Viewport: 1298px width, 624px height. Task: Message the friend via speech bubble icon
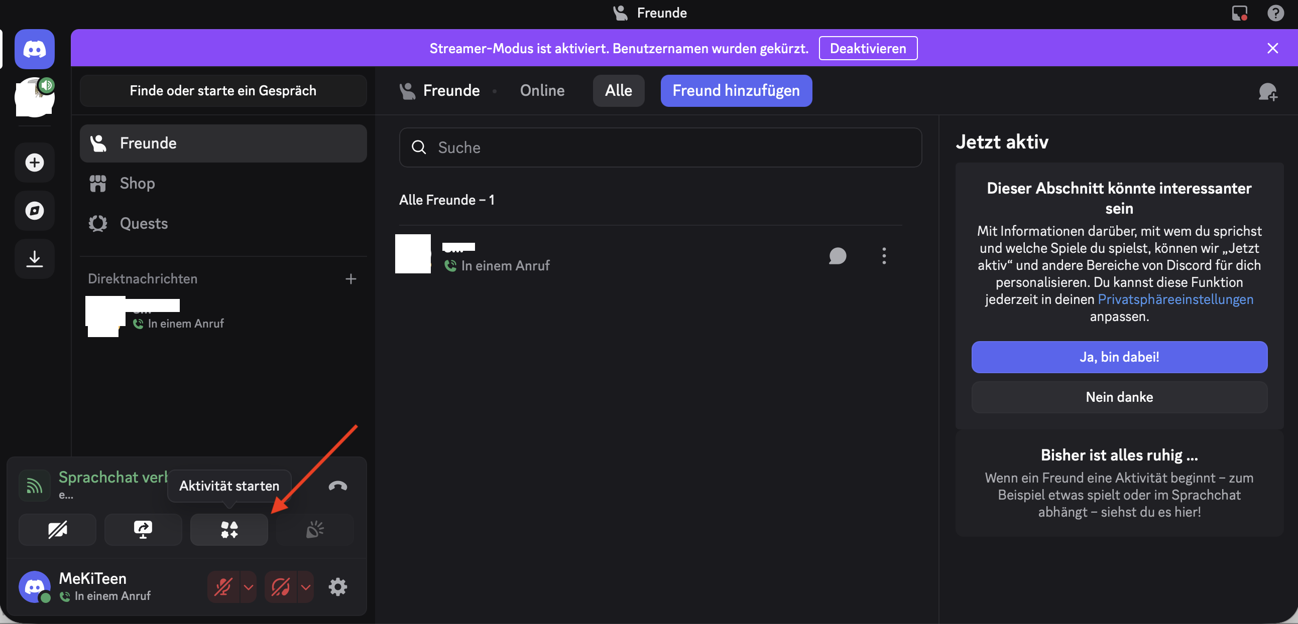coord(837,256)
